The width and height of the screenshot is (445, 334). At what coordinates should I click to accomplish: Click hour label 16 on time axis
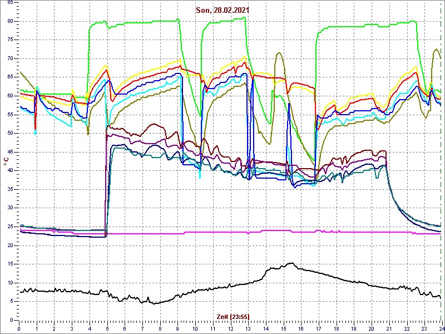[301, 328]
